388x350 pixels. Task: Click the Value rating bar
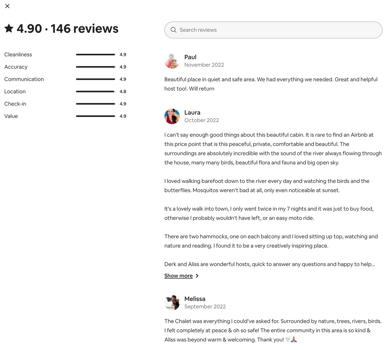95,116
